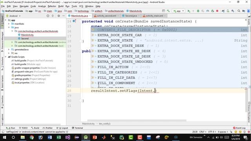The height and width of the screenshot is (141, 251).
Task: Sync project with Gradle files icon
Action: pyautogui.click(x=223, y=11)
